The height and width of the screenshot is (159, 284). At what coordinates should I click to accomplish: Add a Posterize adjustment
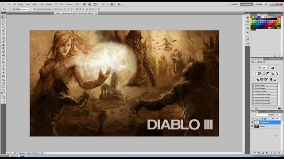click(x=262, y=79)
